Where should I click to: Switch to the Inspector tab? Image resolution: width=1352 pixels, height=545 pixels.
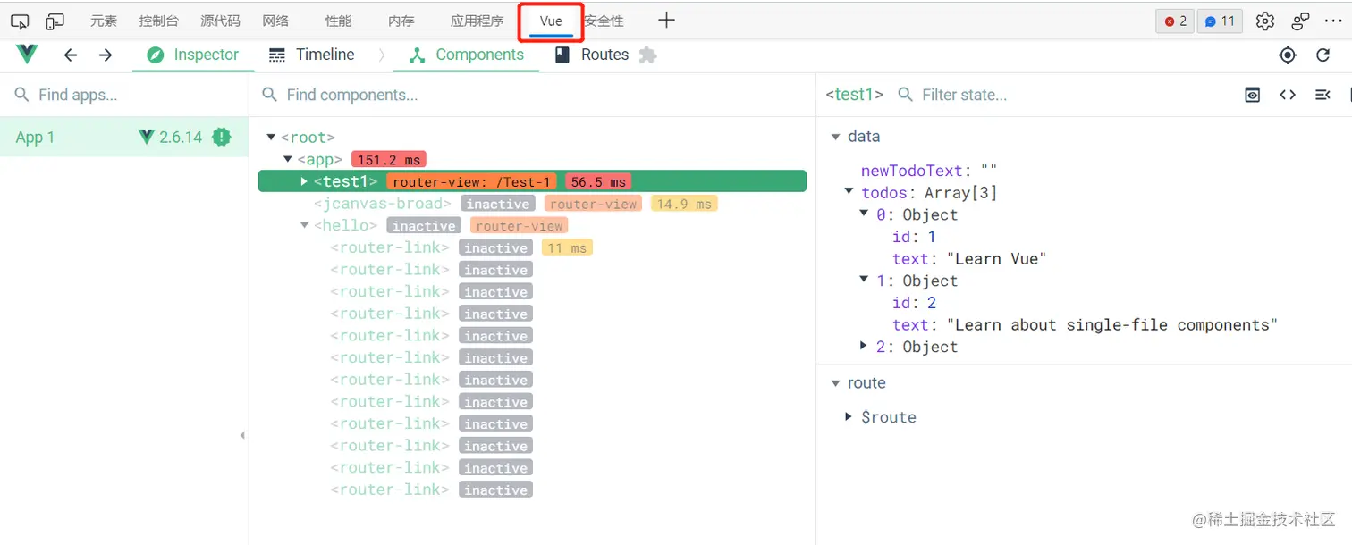pyautogui.click(x=192, y=55)
